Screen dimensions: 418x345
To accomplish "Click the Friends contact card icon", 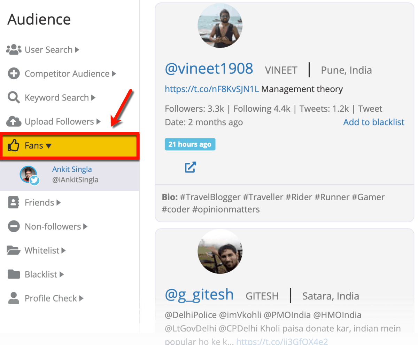I will [14, 202].
